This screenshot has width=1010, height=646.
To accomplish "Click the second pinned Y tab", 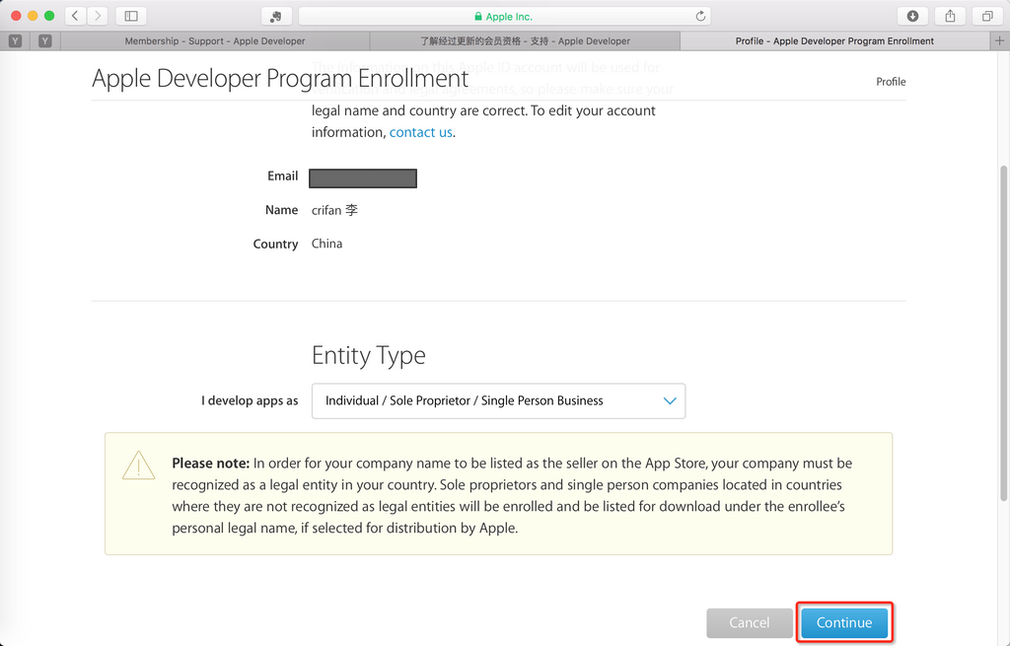I will pos(45,40).
